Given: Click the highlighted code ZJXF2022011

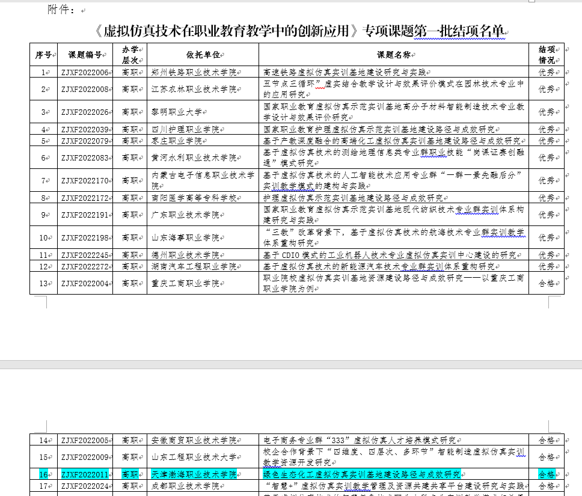Looking at the screenshot, I should point(85,474).
